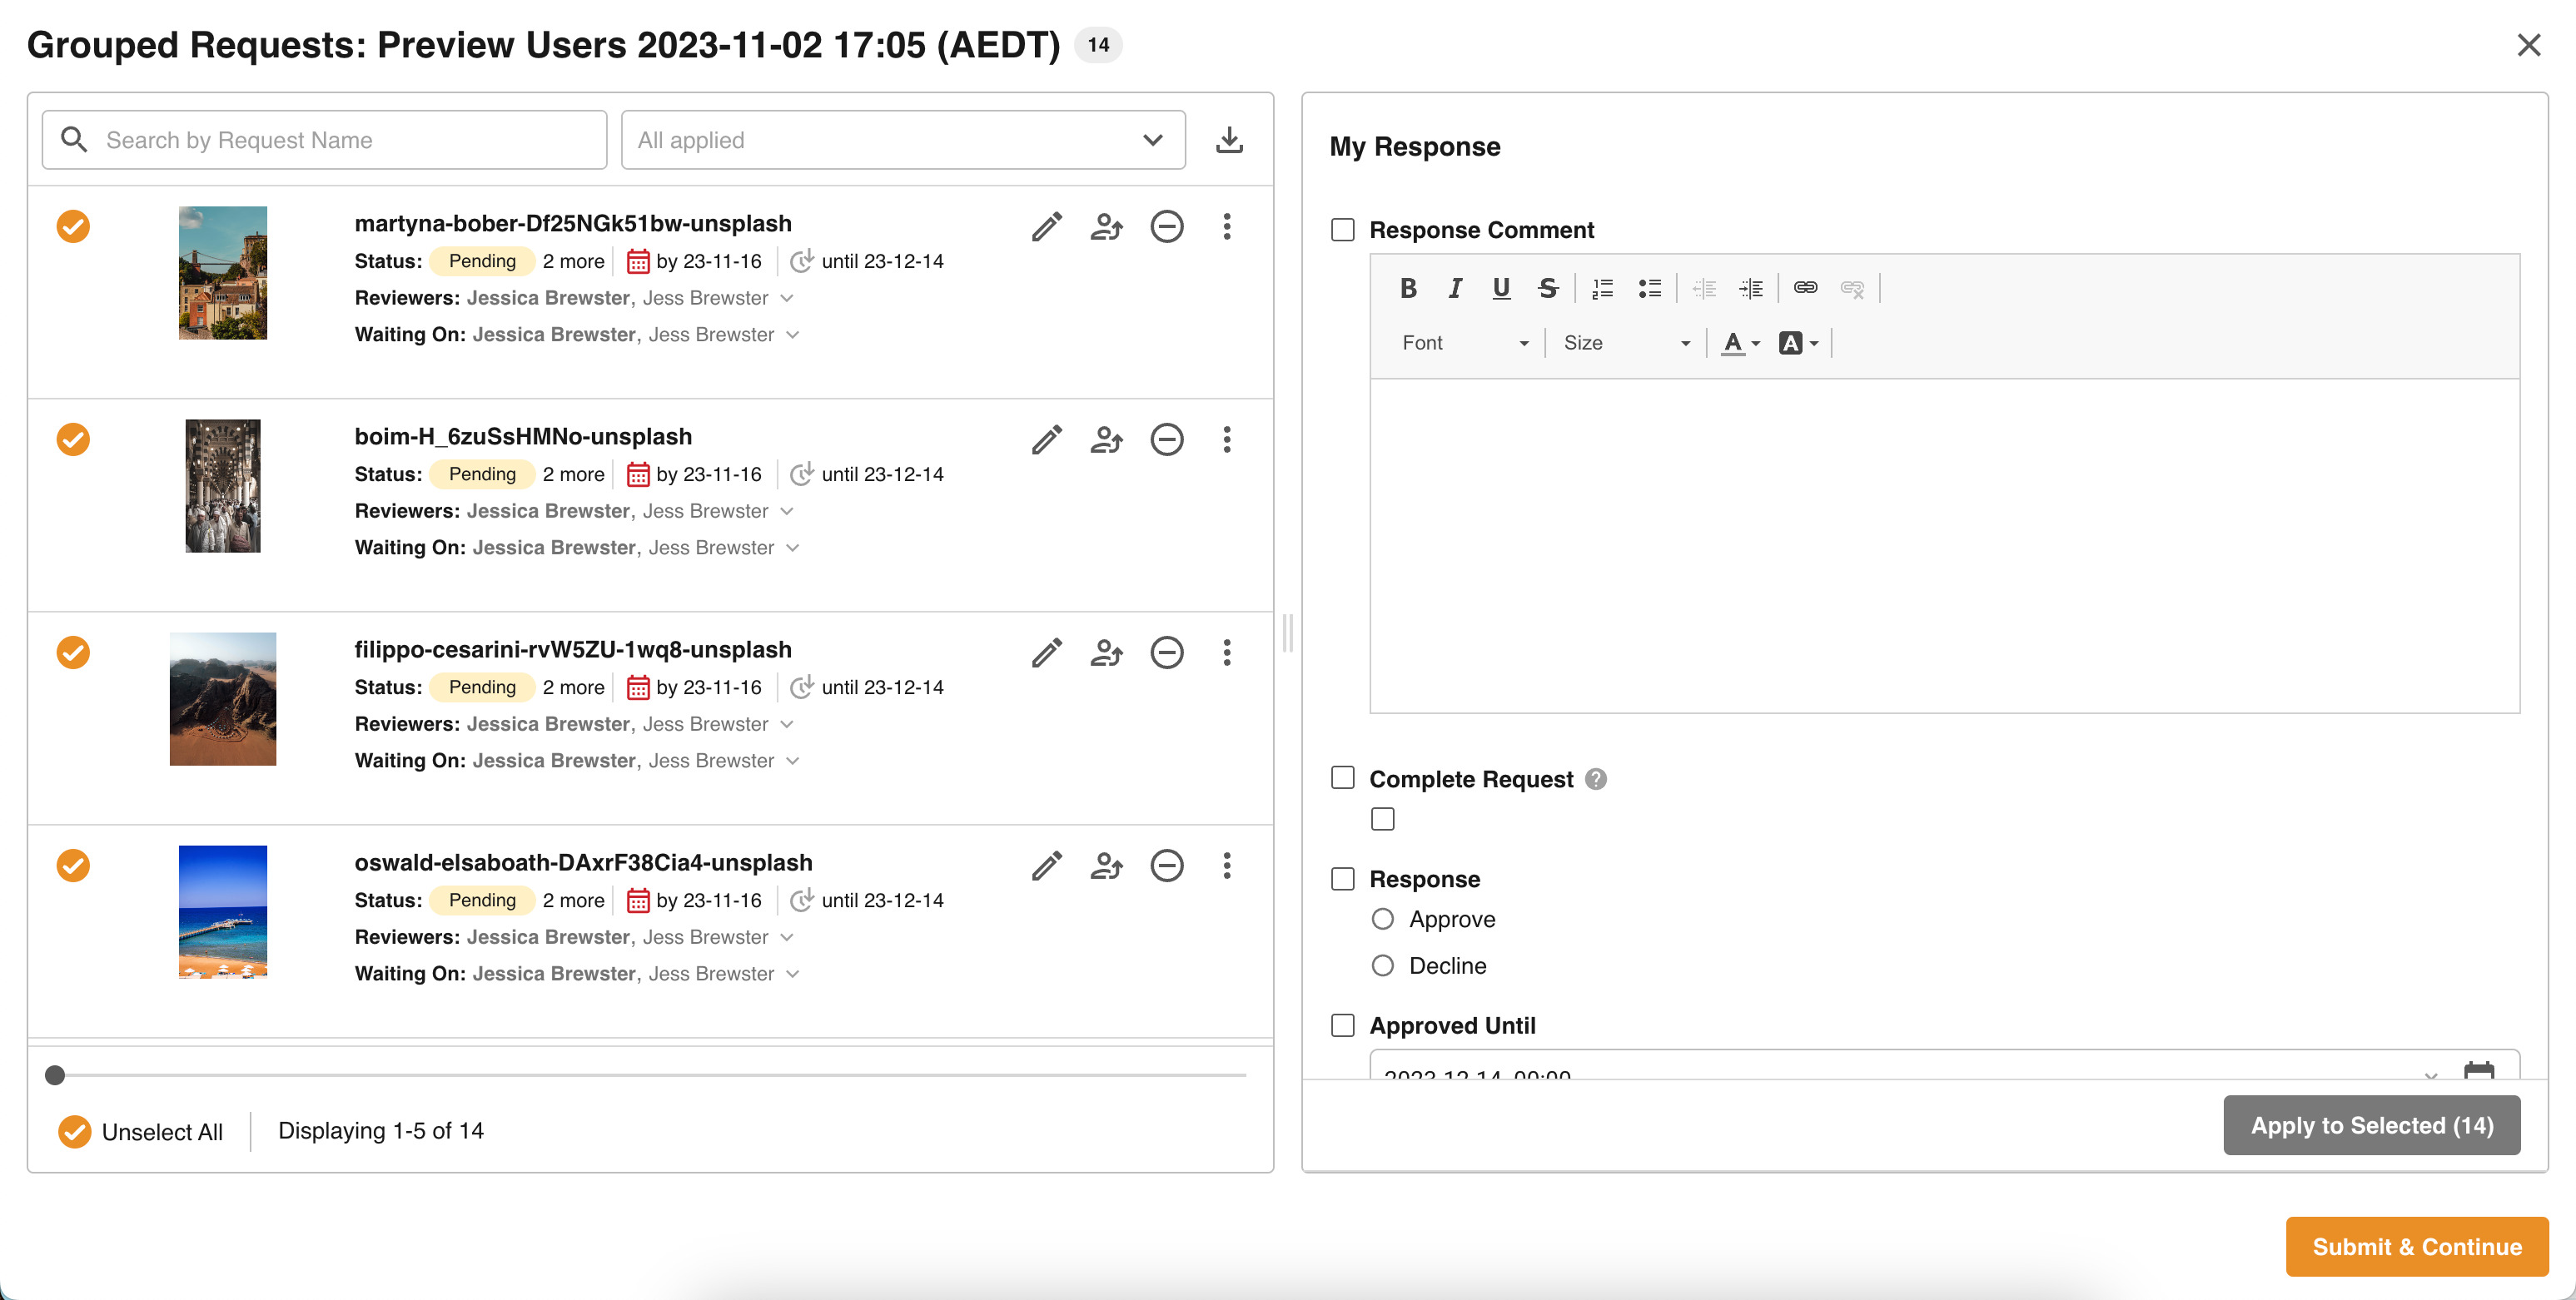Expand Reviewers list for martyna-bober request

787,298
